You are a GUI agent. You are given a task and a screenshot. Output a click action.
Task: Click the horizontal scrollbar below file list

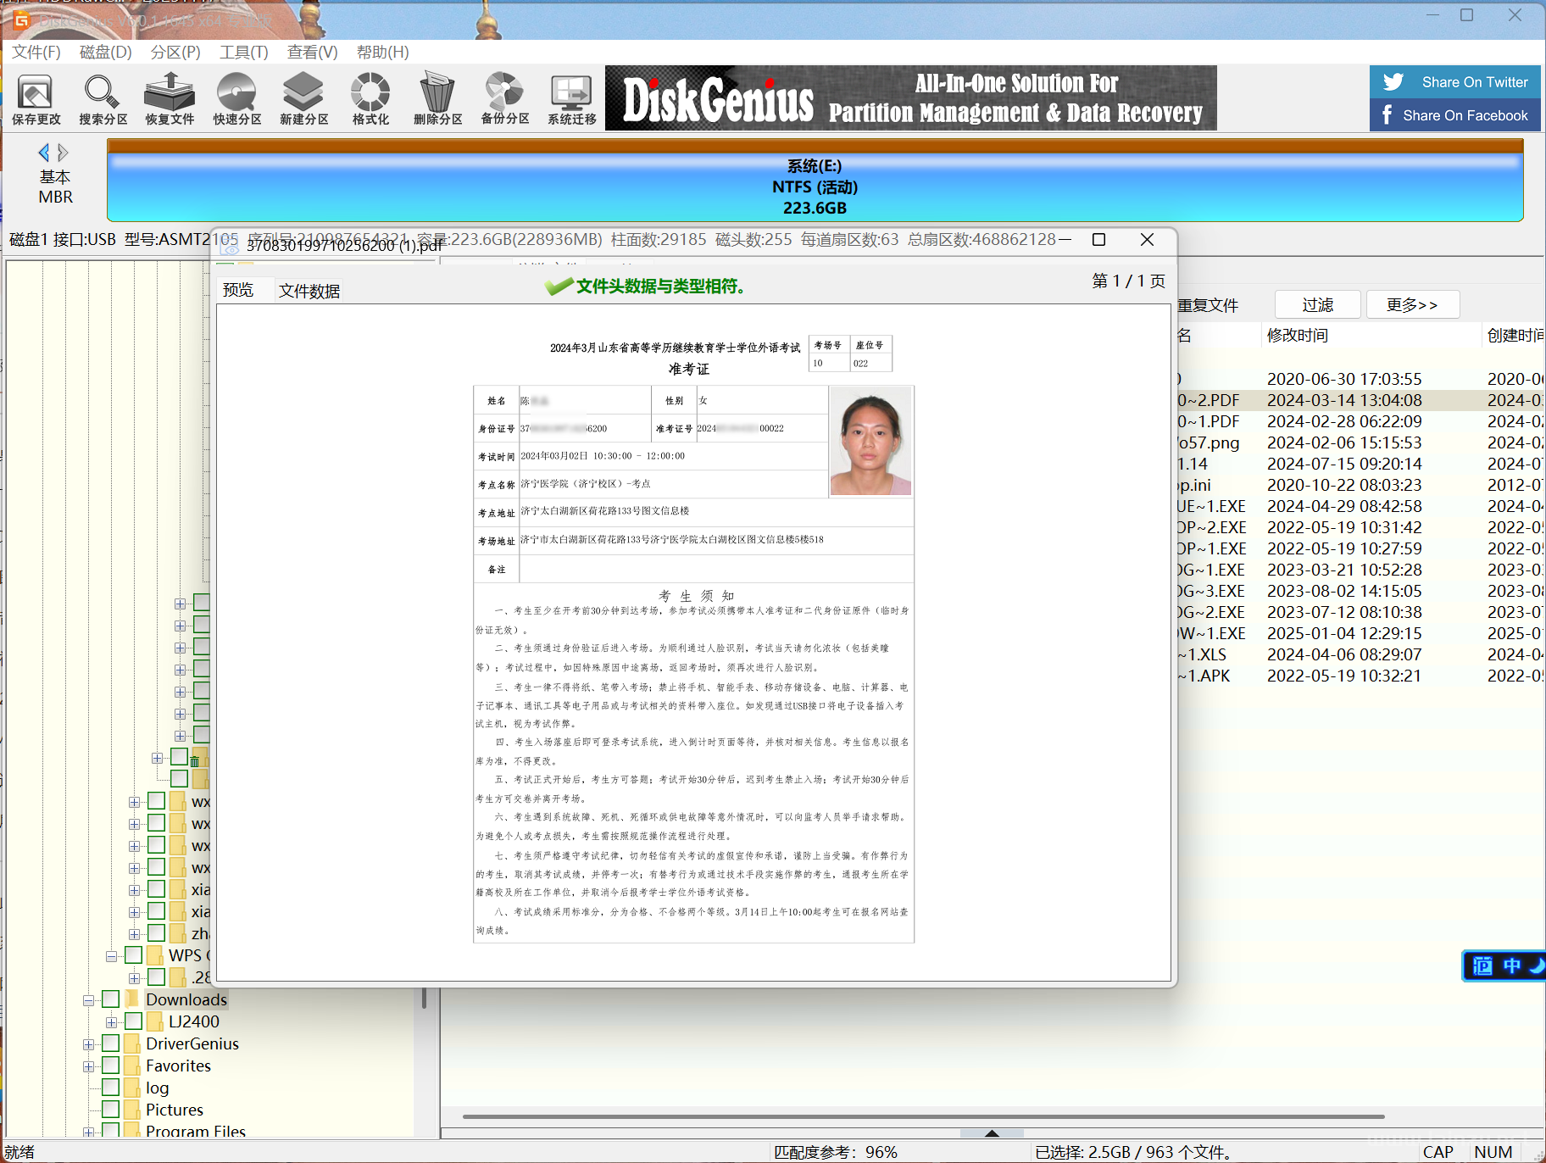pos(924,1116)
